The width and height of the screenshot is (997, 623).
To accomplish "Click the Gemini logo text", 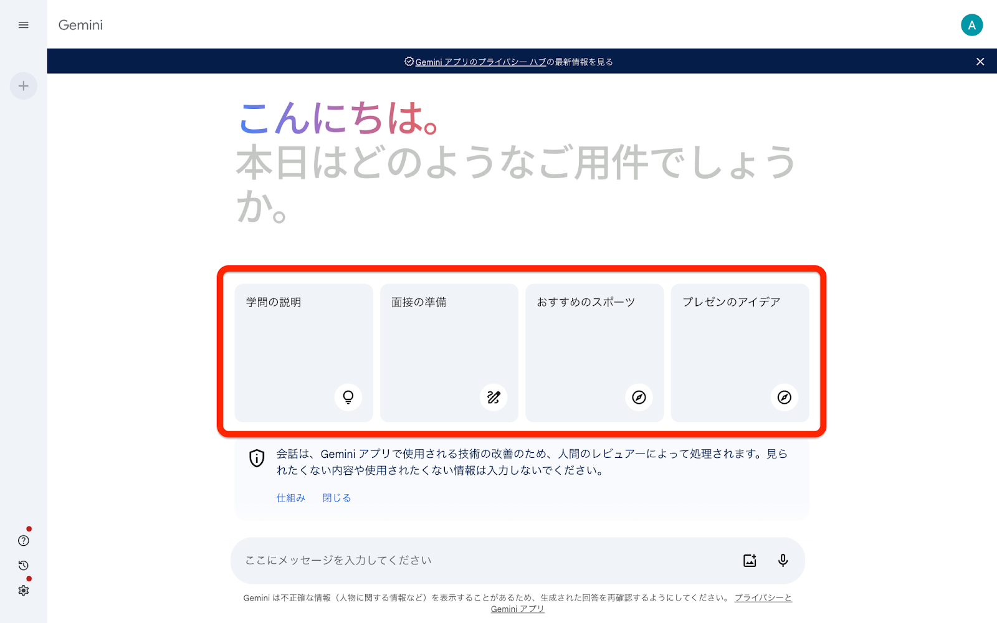I will [80, 25].
